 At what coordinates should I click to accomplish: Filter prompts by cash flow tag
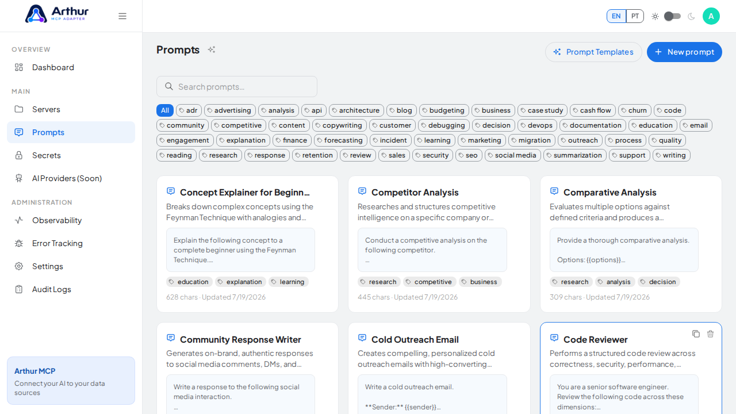(x=593, y=110)
